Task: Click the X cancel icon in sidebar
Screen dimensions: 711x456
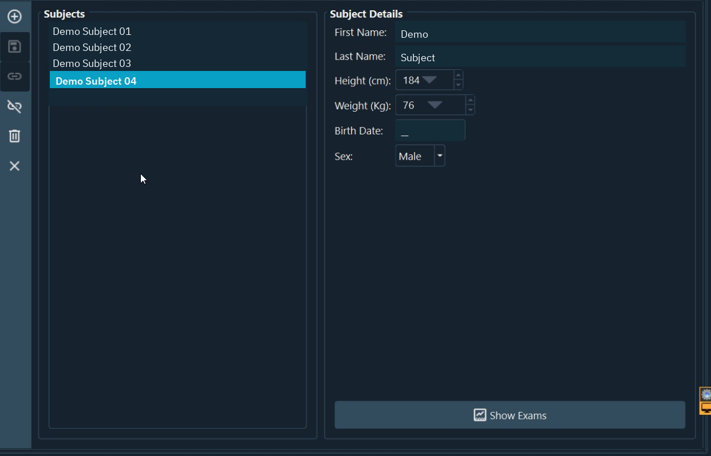Action: [x=15, y=166]
